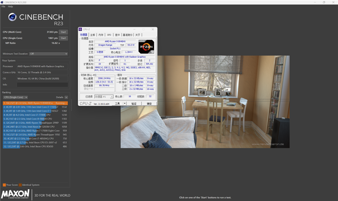Click the 核心电压 1.394 V value
Viewport: 338px width, 201px height.
[x=129, y=52]
